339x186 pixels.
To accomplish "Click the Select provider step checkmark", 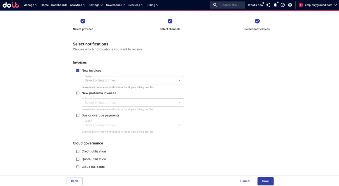I will [83, 21].
